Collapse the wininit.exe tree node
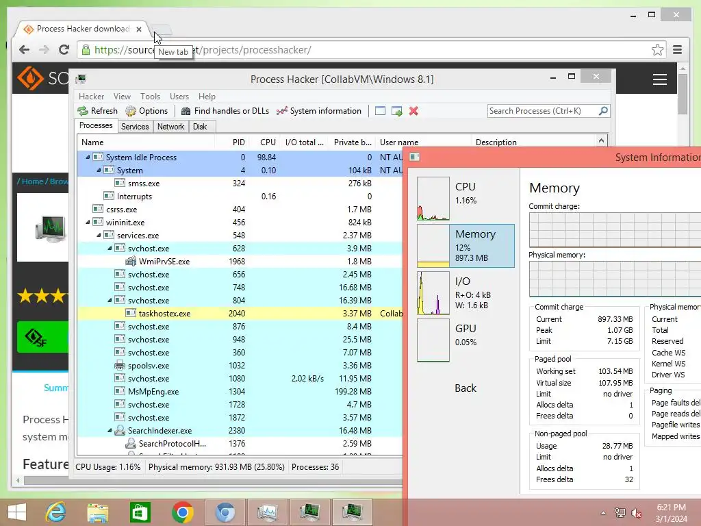The image size is (701, 526). coord(88,223)
